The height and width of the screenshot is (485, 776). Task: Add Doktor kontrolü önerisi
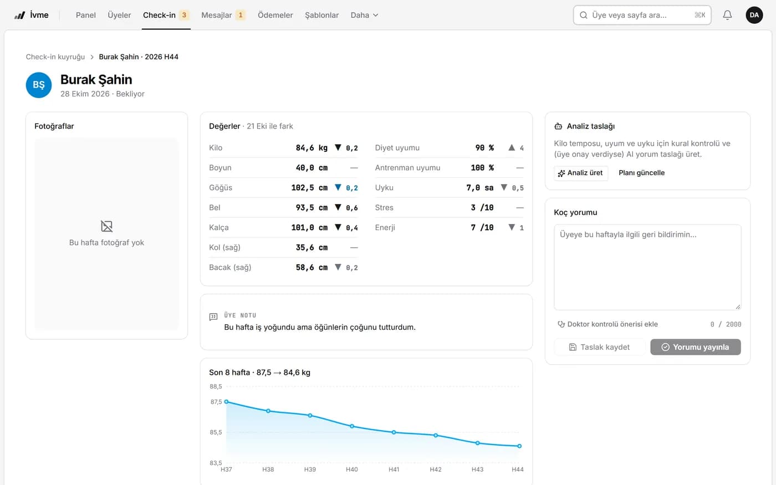click(607, 324)
